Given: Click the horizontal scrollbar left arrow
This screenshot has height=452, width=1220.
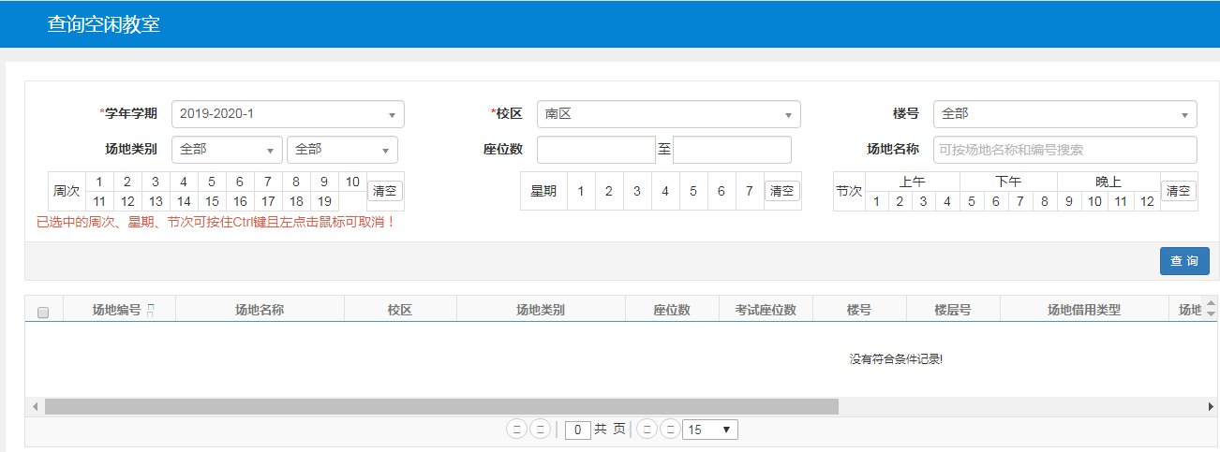Looking at the screenshot, I should tap(36, 406).
